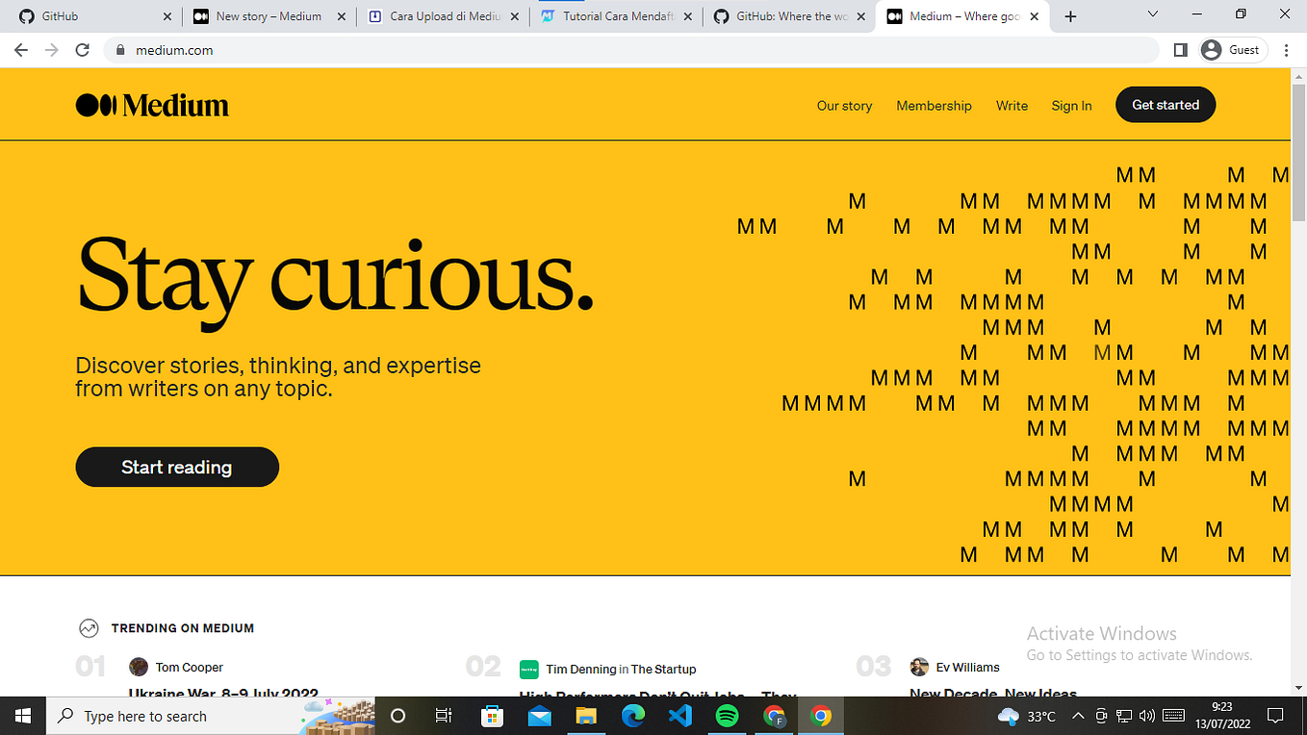The width and height of the screenshot is (1307, 735).
Task: Close the GitHub tab
Action: [x=167, y=16]
